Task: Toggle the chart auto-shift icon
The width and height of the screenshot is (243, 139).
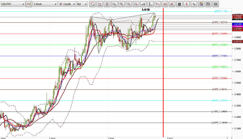Action: 99,4
